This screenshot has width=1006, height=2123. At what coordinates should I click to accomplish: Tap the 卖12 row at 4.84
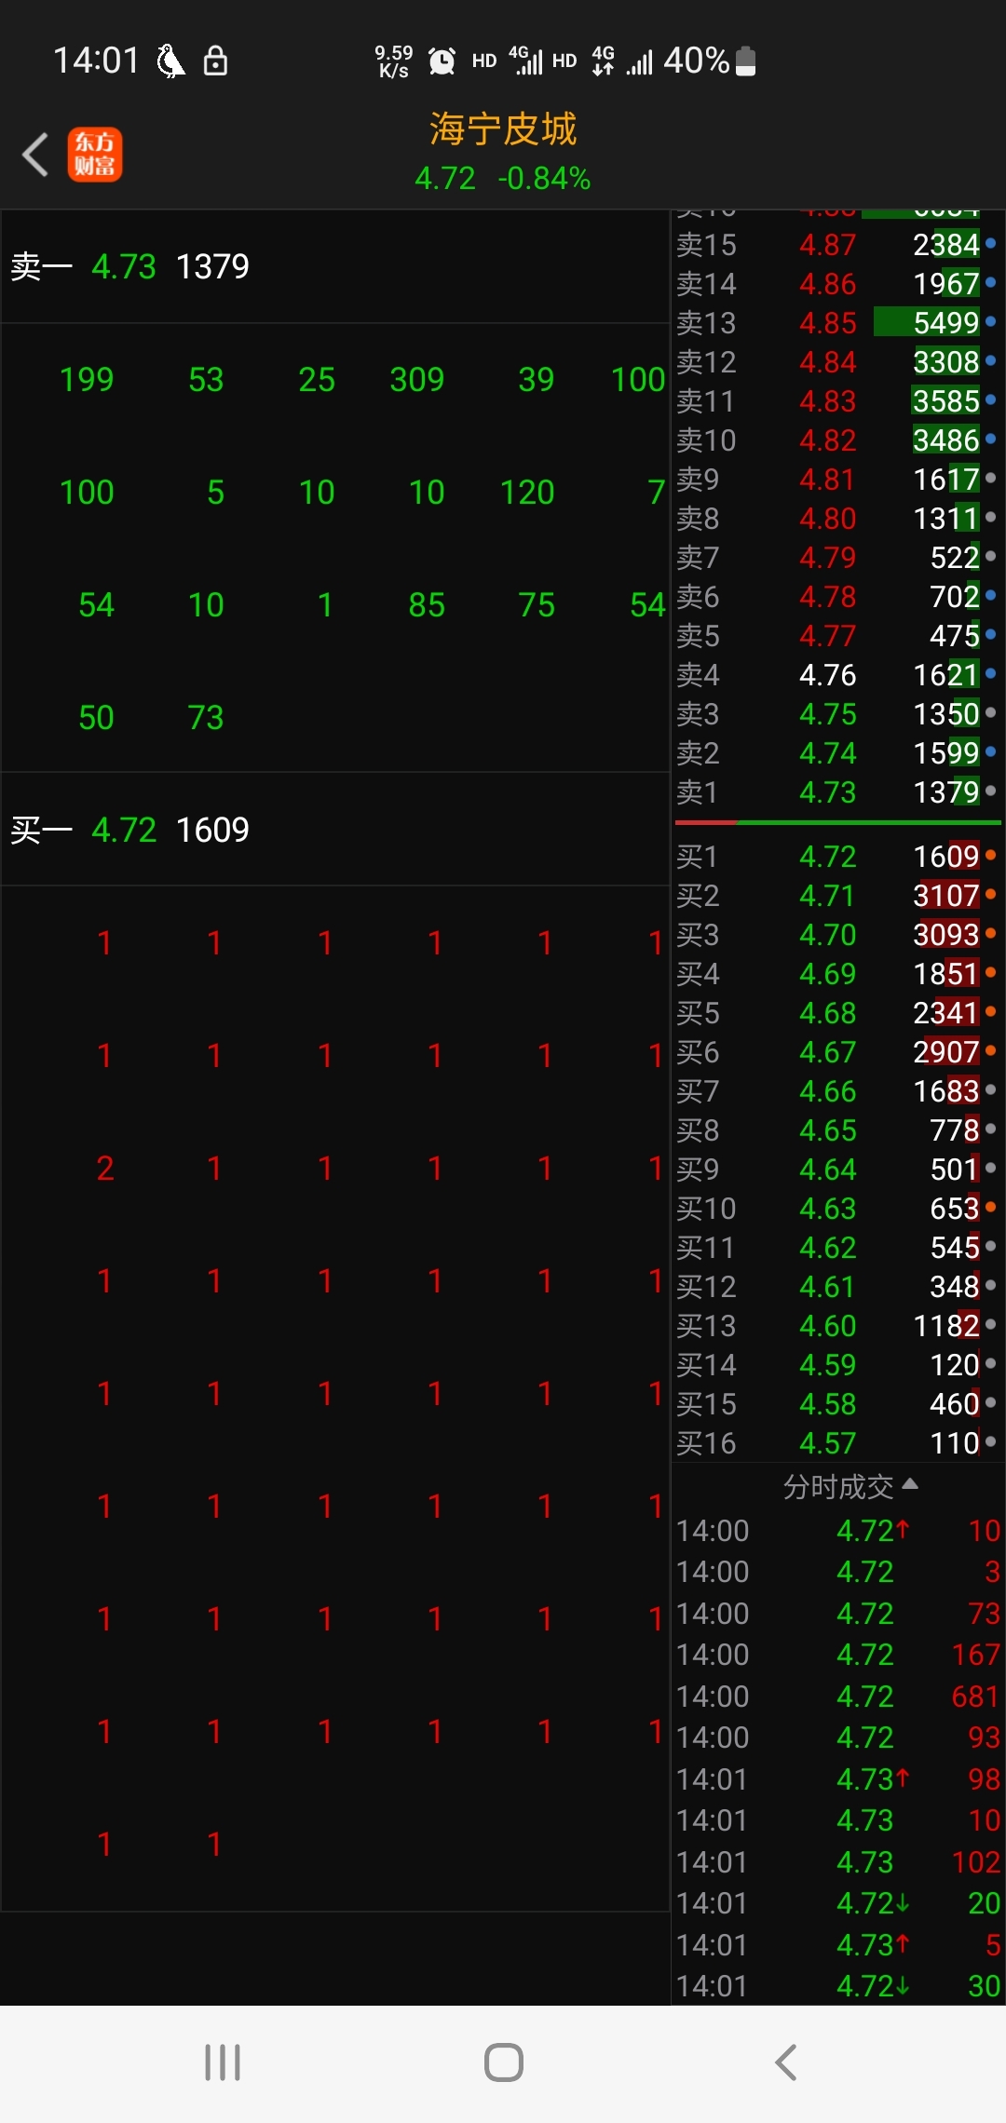836,362
